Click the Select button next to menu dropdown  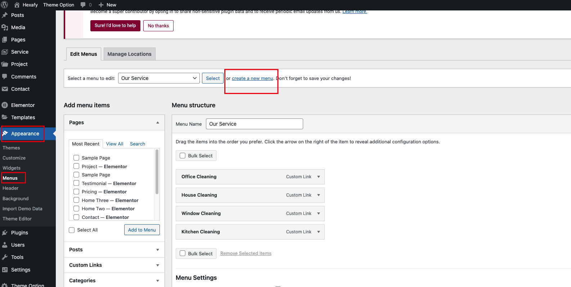point(213,78)
